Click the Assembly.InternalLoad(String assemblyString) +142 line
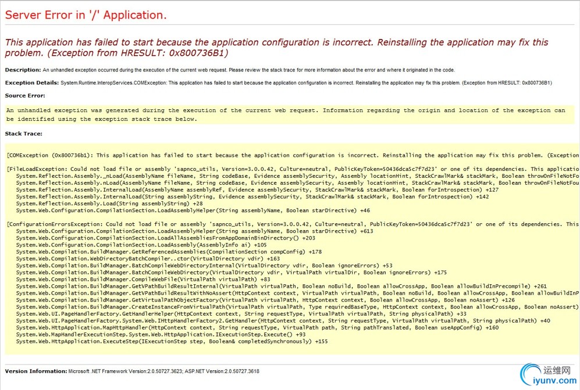The image size is (580, 390). click(252, 196)
